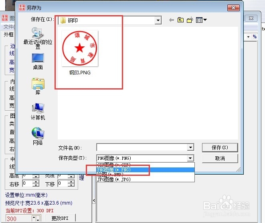The width and height of the screenshot is (265, 223).
Task: Expand the 文件名 dropdown arrow
Action: pos(190,147)
